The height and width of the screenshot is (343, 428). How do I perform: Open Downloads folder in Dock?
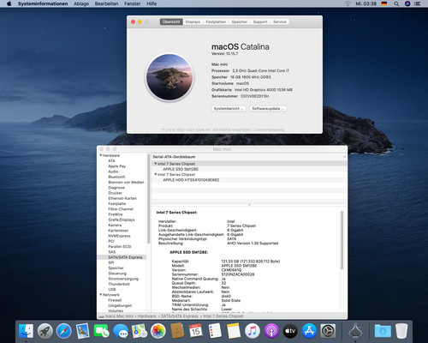click(383, 331)
